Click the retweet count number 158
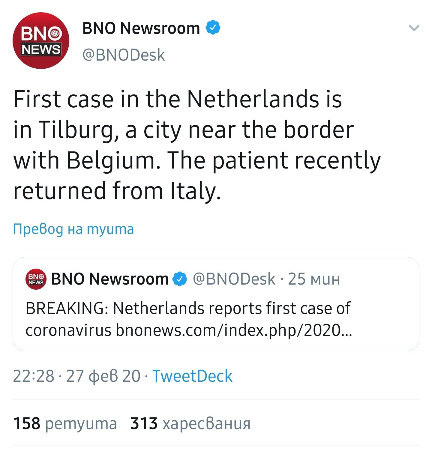 pos(27,424)
